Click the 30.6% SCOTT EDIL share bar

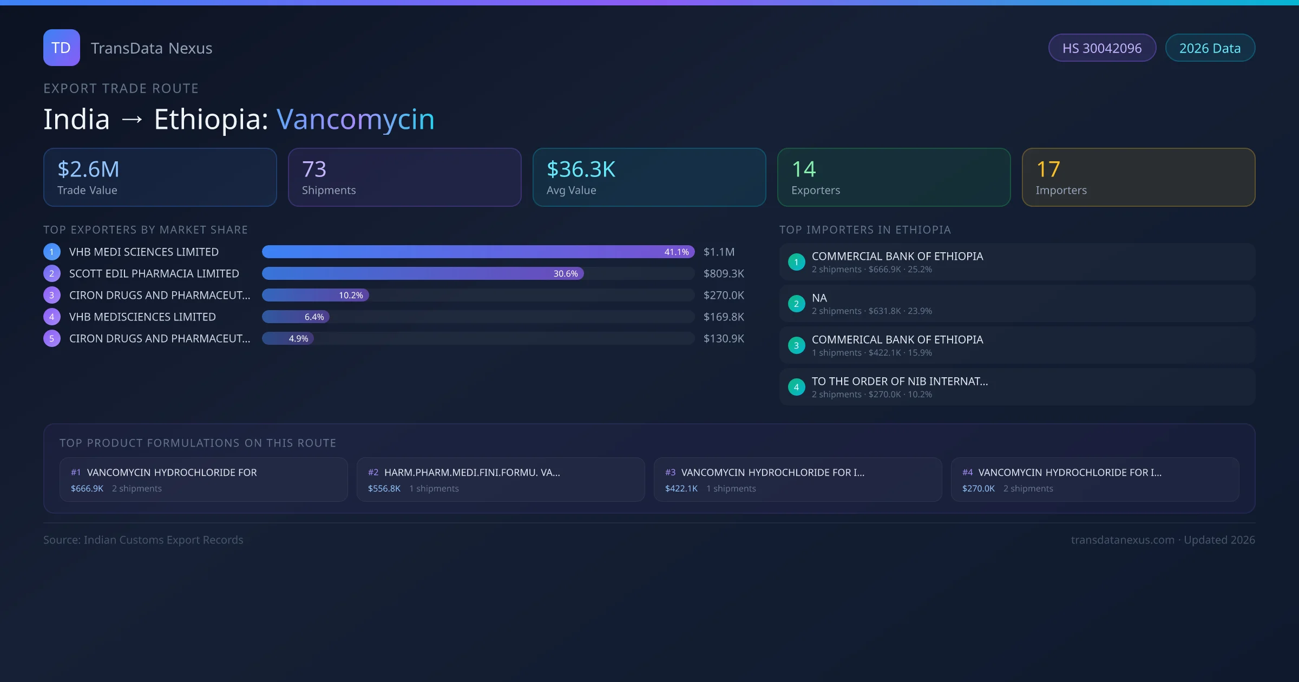click(x=422, y=273)
